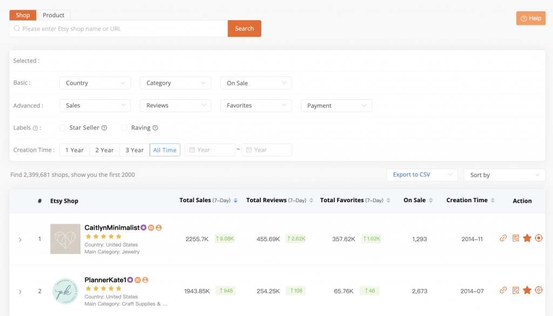The height and width of the screenshot is (316, 553).
Task: Select the Shop tab
Action: pyautogui.click(x=23, y=15)
